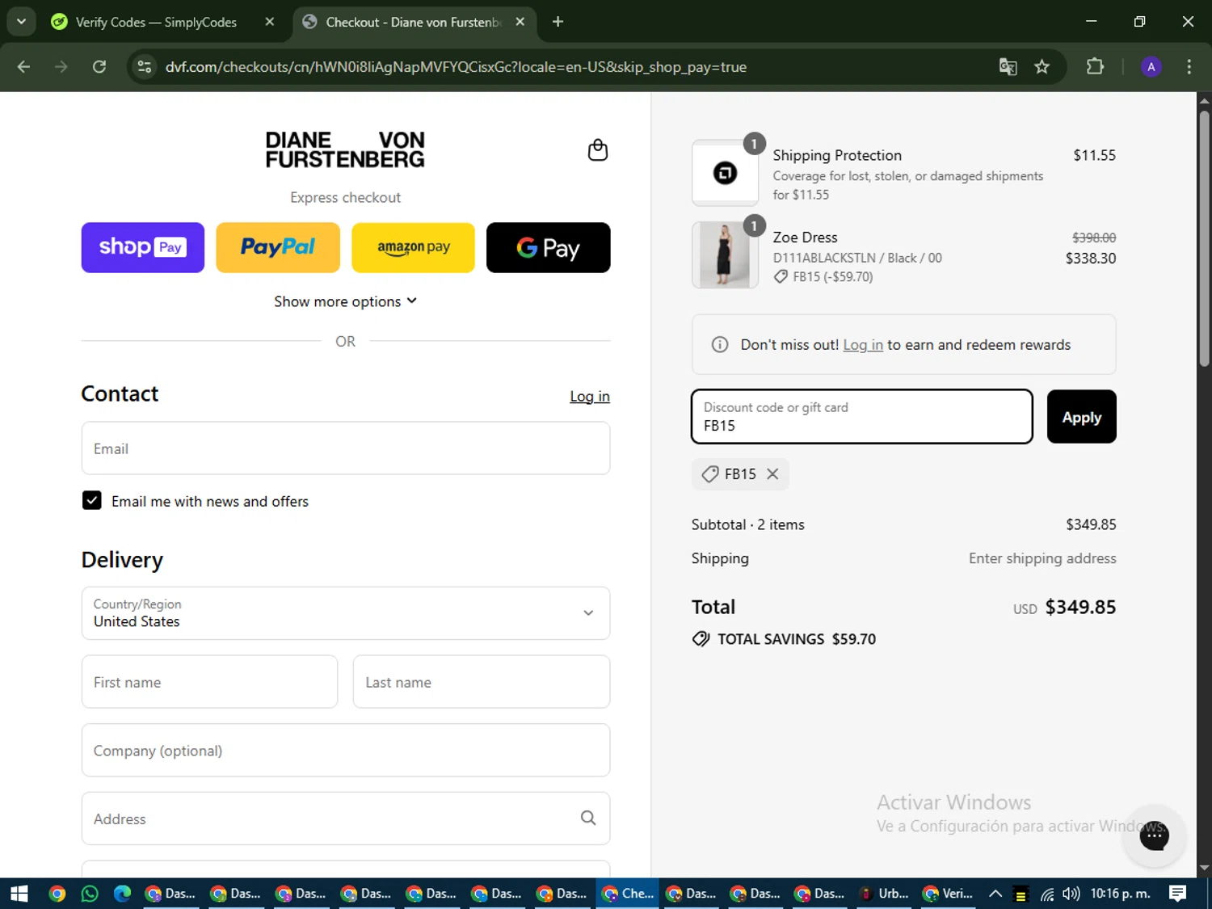The width and height of the screenshot is (1212, 909).
Task: Open the chat bubble widget
Action: [1154, 836]
